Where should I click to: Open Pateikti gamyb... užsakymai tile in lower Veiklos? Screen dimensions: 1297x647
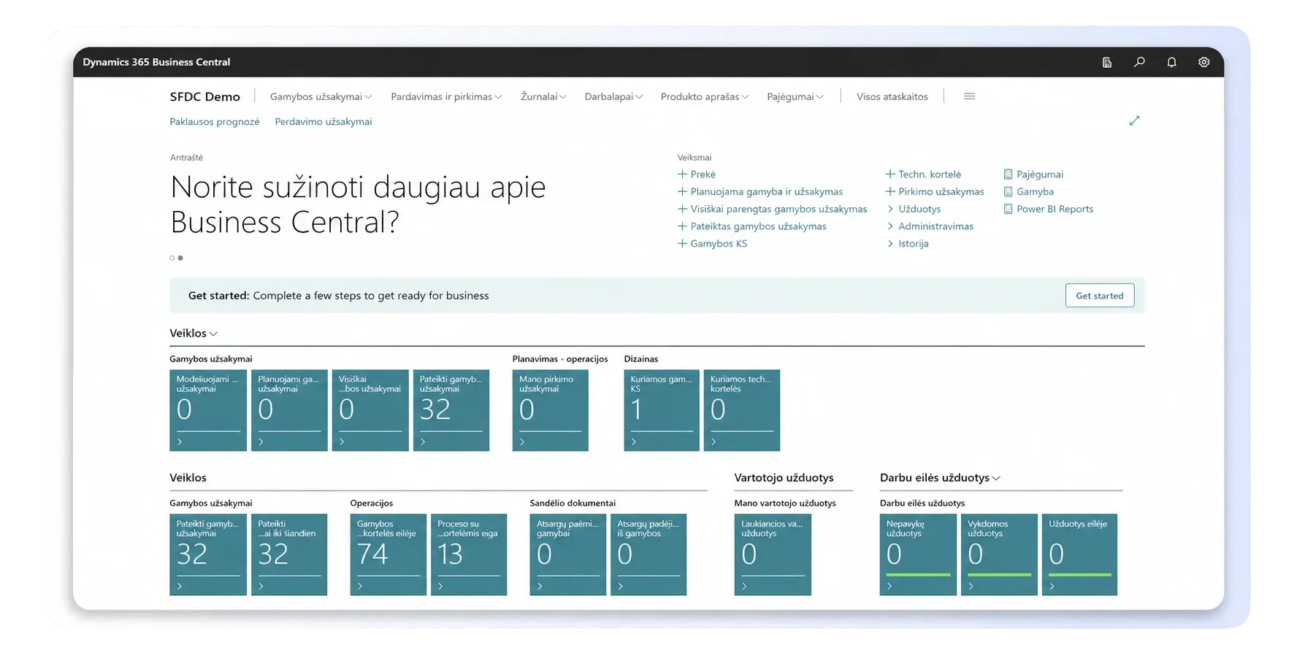pyautogui.click(x=208, y=555)
